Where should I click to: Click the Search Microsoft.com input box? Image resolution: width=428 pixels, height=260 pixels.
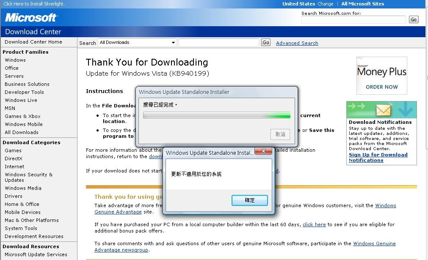click(x=353, y=19)
